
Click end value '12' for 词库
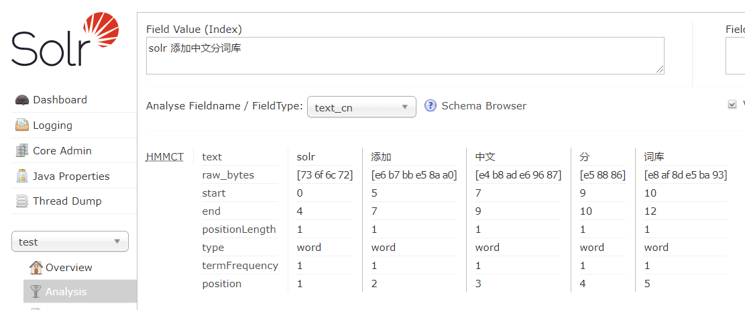point(650,211)
